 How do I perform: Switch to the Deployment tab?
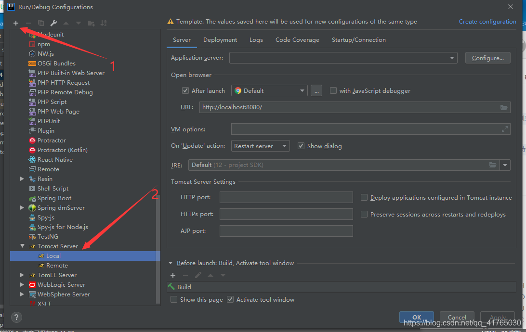(x=220, y=40)
